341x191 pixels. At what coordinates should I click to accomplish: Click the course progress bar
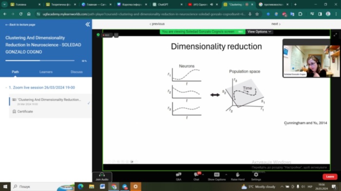[40, 61]
